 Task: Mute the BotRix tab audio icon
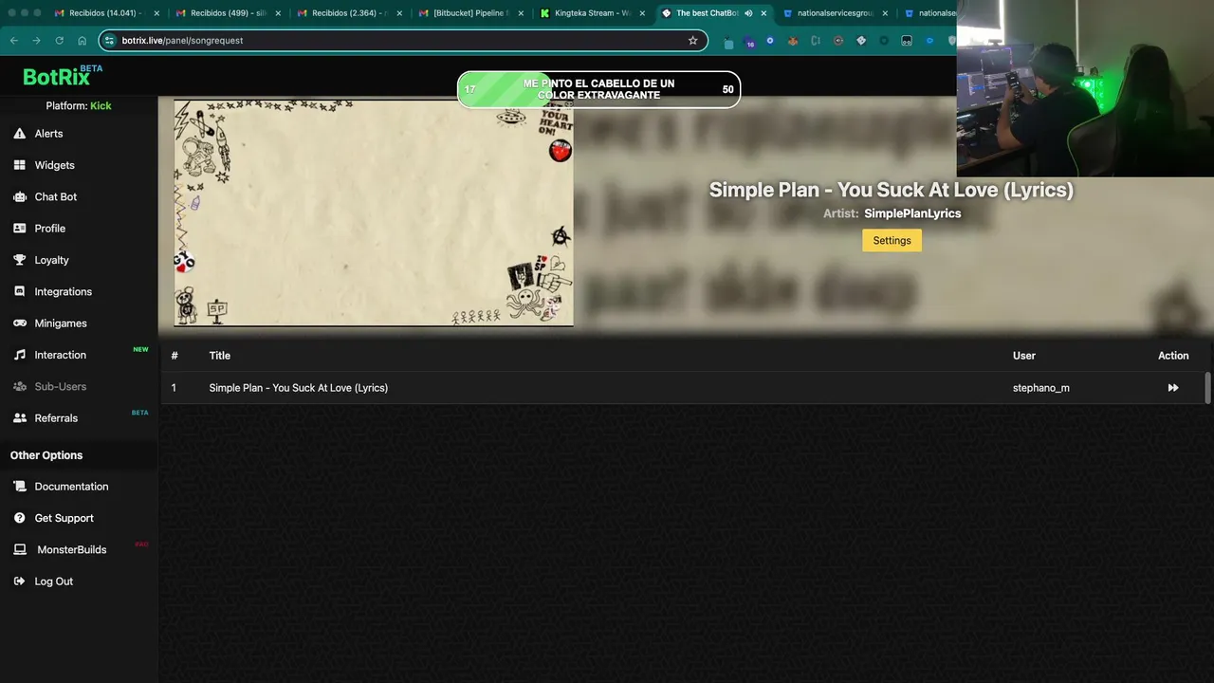pyautogui.click(x=748, y=13)
